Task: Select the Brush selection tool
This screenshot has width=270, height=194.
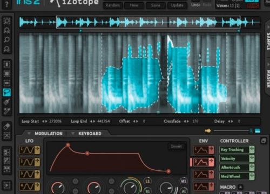Action: [x=7, y=102]
